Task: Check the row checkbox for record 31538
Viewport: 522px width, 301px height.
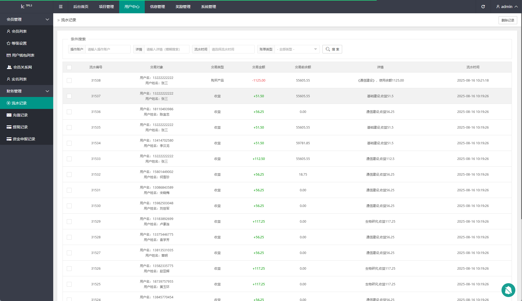Action: pos(69,80)
